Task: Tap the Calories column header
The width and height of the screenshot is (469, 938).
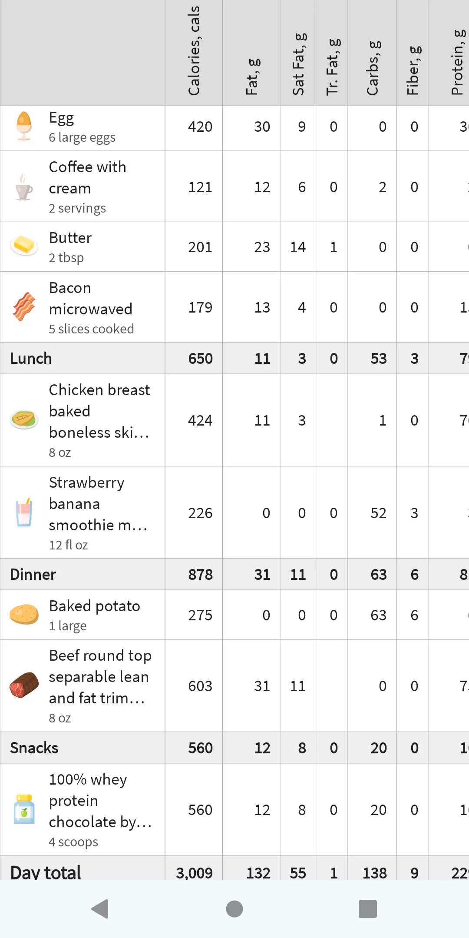Action: coord(194,52)
